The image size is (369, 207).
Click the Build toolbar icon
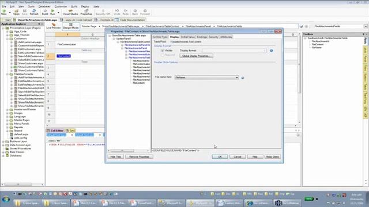[45, 12]
